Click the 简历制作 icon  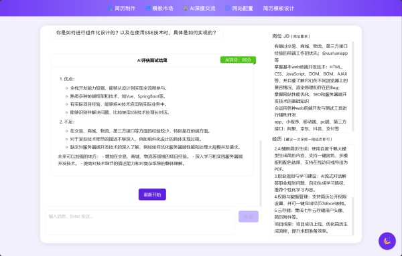coord(110,8)
